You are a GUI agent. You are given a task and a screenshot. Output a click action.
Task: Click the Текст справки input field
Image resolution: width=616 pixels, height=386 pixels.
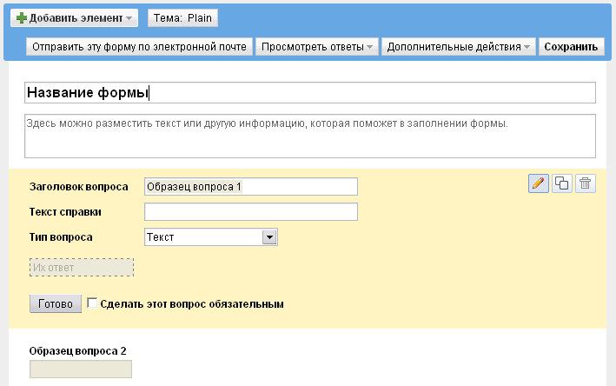point(251,212)
